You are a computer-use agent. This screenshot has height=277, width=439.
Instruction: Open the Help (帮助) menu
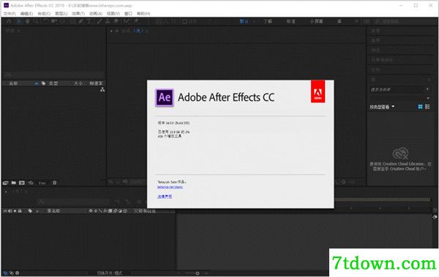pos(143,13)
